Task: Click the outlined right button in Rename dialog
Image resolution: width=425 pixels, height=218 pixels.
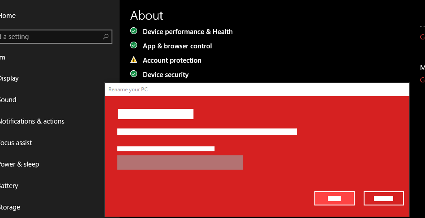Action: click(x=383, y=198)
